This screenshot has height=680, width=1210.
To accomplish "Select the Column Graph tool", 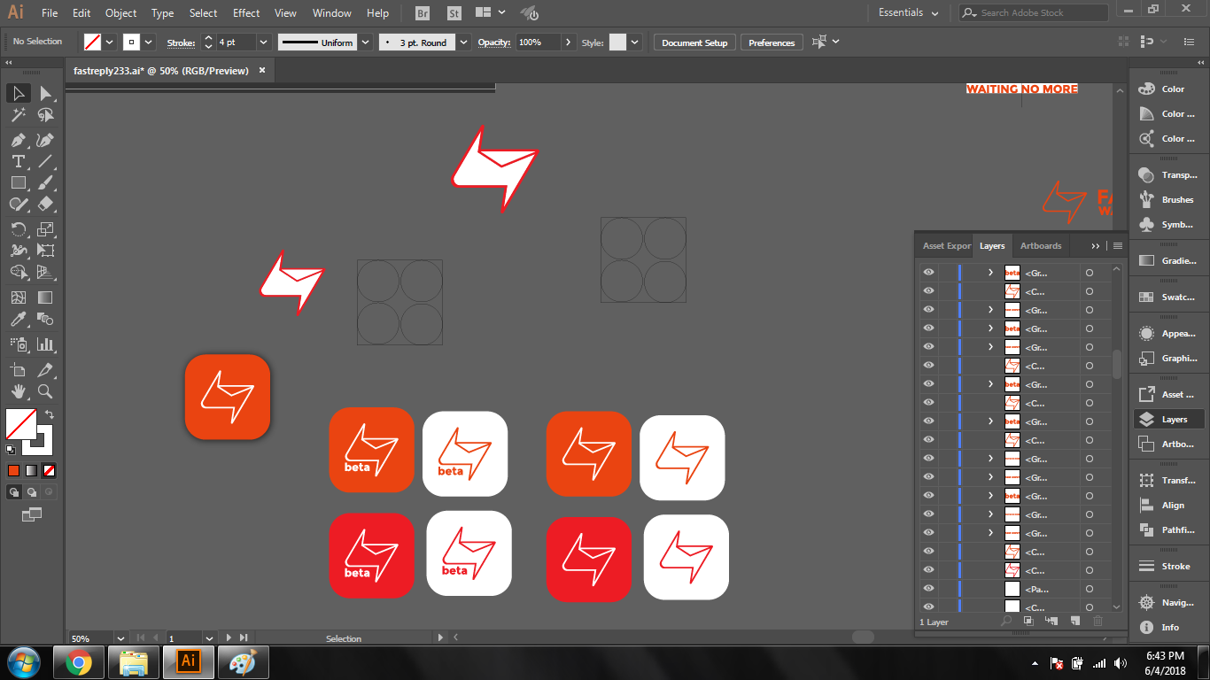I will point(45,344).
